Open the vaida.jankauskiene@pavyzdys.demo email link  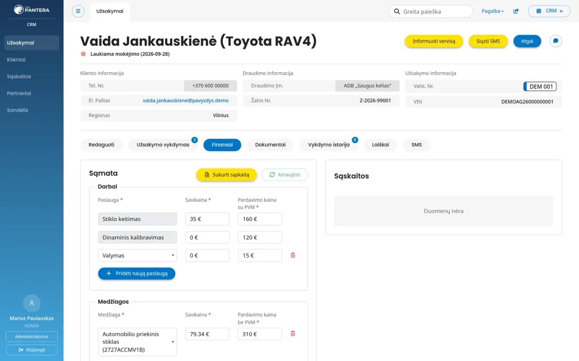coord(186,101)
